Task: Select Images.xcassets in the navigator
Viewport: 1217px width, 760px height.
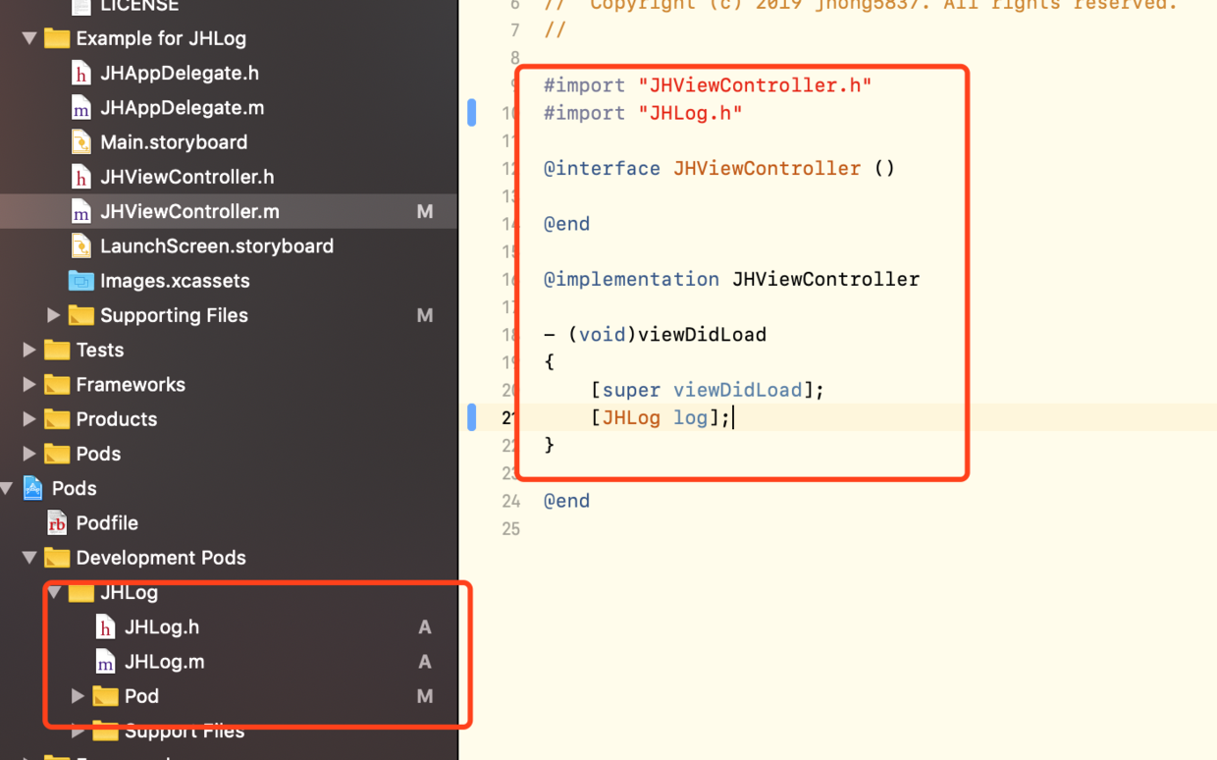Action: point(175,281)
